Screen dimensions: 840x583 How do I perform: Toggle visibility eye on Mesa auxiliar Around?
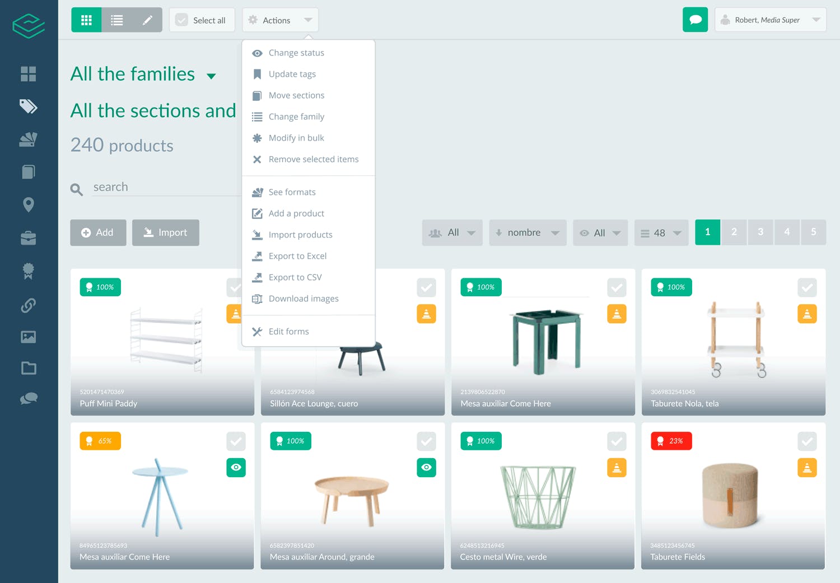coord(426,468)
